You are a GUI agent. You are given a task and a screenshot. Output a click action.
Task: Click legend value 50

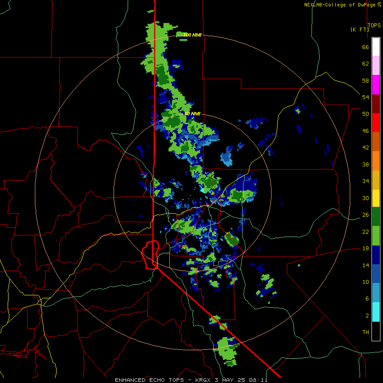(x=366, y=114)
